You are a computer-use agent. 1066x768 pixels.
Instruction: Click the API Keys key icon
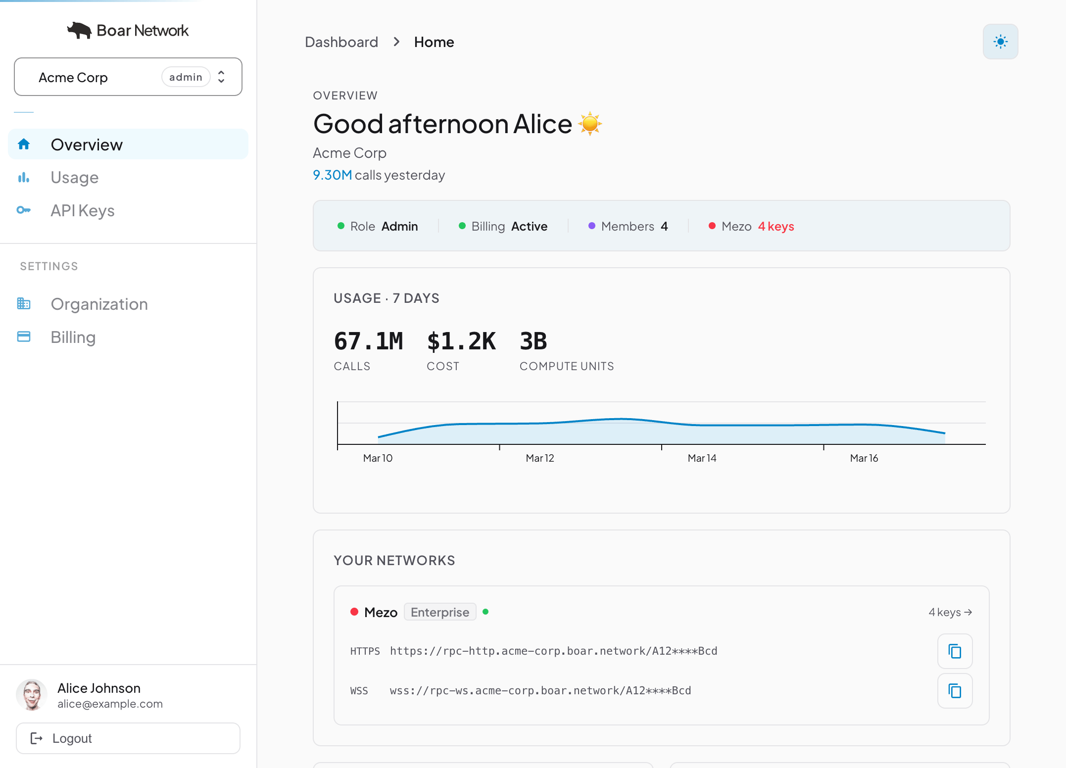(x=24, y=210)
